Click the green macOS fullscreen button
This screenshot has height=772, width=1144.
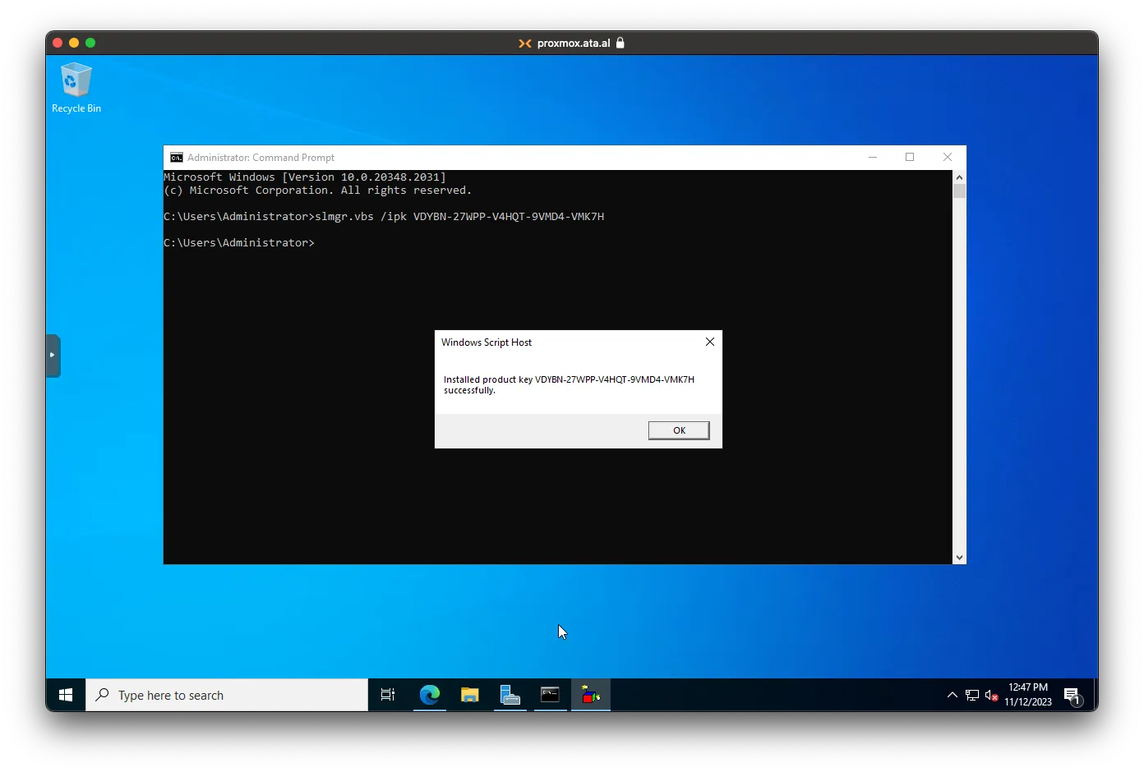pos(90,43)
